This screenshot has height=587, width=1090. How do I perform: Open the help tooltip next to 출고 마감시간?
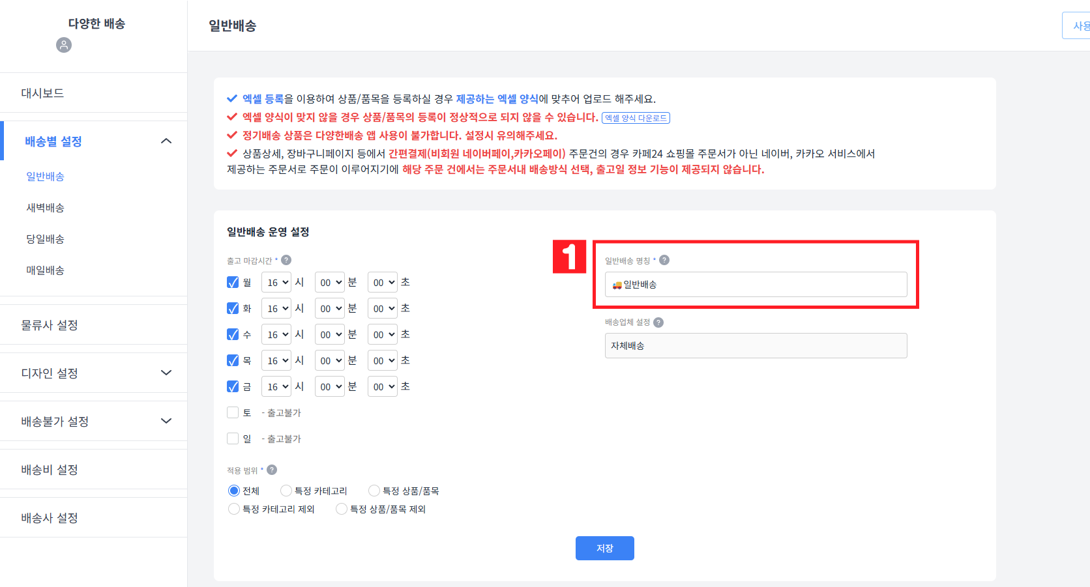click(286, 260)
